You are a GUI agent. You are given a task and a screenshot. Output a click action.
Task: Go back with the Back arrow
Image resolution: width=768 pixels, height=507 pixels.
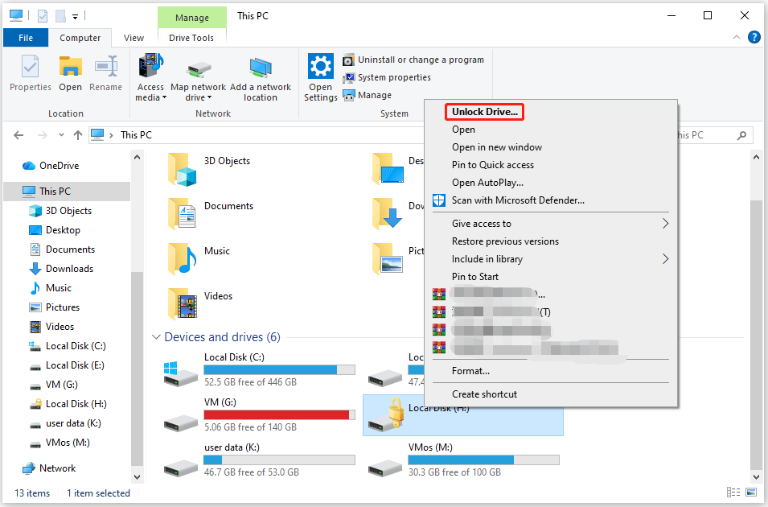click(x=18, y=135)
